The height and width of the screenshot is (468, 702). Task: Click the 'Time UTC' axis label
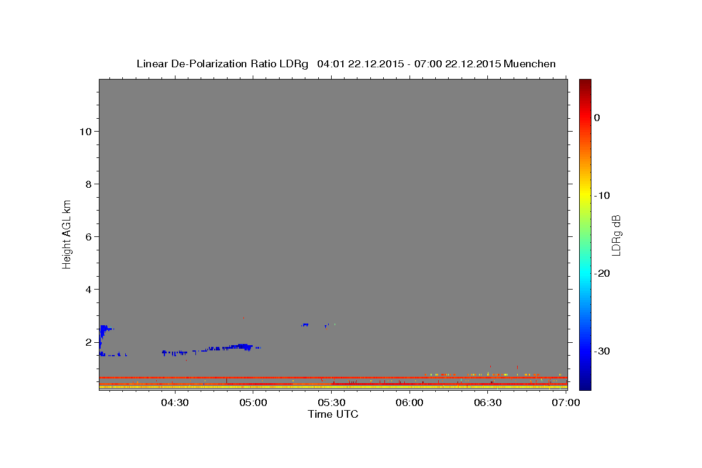[x=333, y=414]
